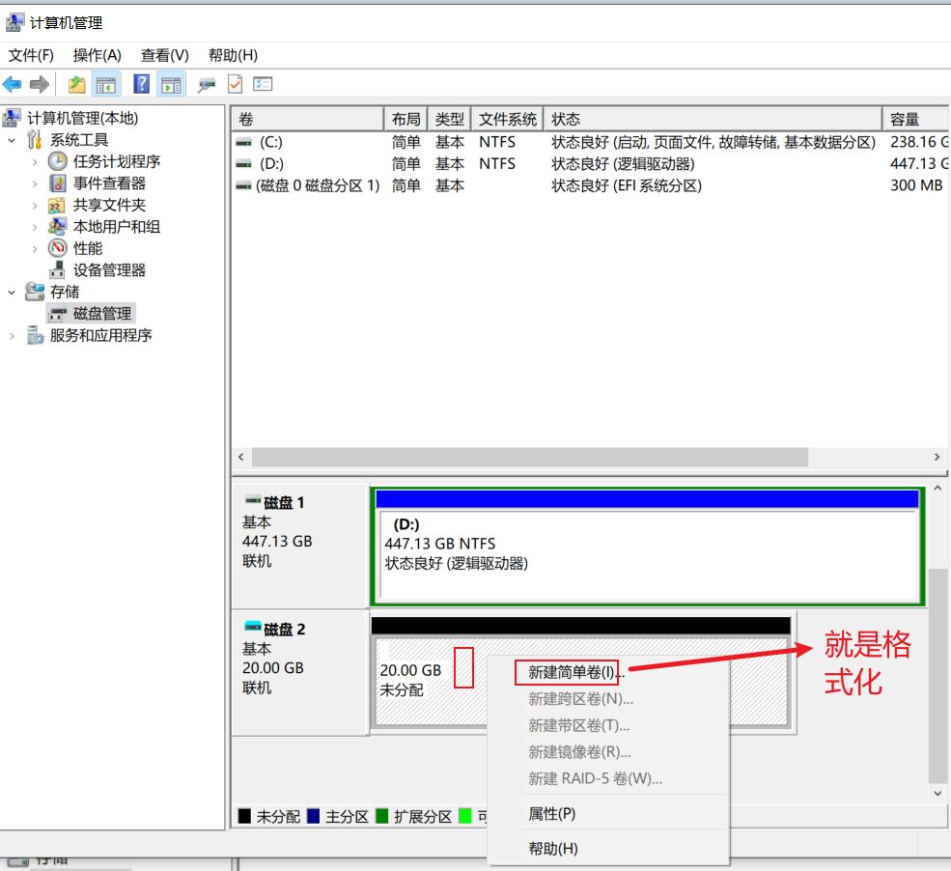Toggle the Show/Hide Action Pane icon

[171, 85]
